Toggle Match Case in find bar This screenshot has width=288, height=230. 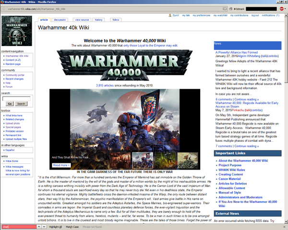coord(72,227)
